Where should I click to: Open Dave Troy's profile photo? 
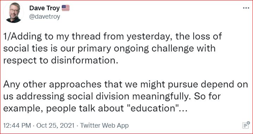(x=13, y=13)
